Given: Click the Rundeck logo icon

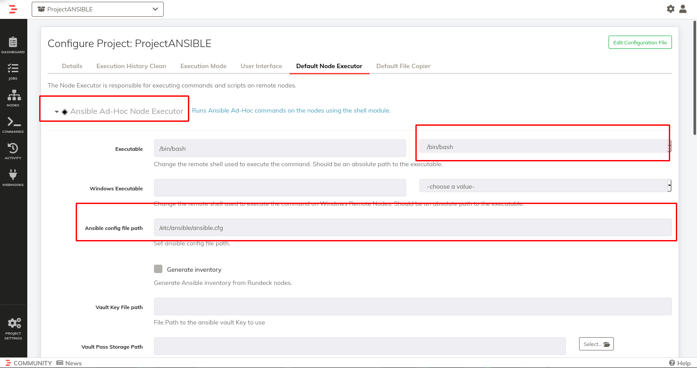Looking at the screenshot, I should pos(13,9).
